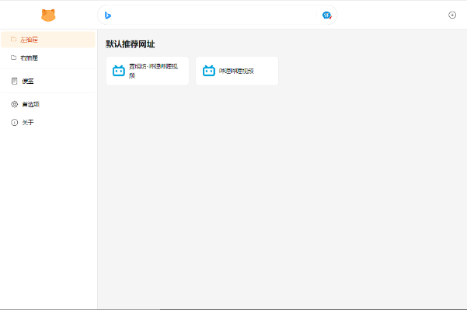Click the Bing search engine icon
Image resolution: width=467 pixels, height=310 pixels.
point(108,16)
